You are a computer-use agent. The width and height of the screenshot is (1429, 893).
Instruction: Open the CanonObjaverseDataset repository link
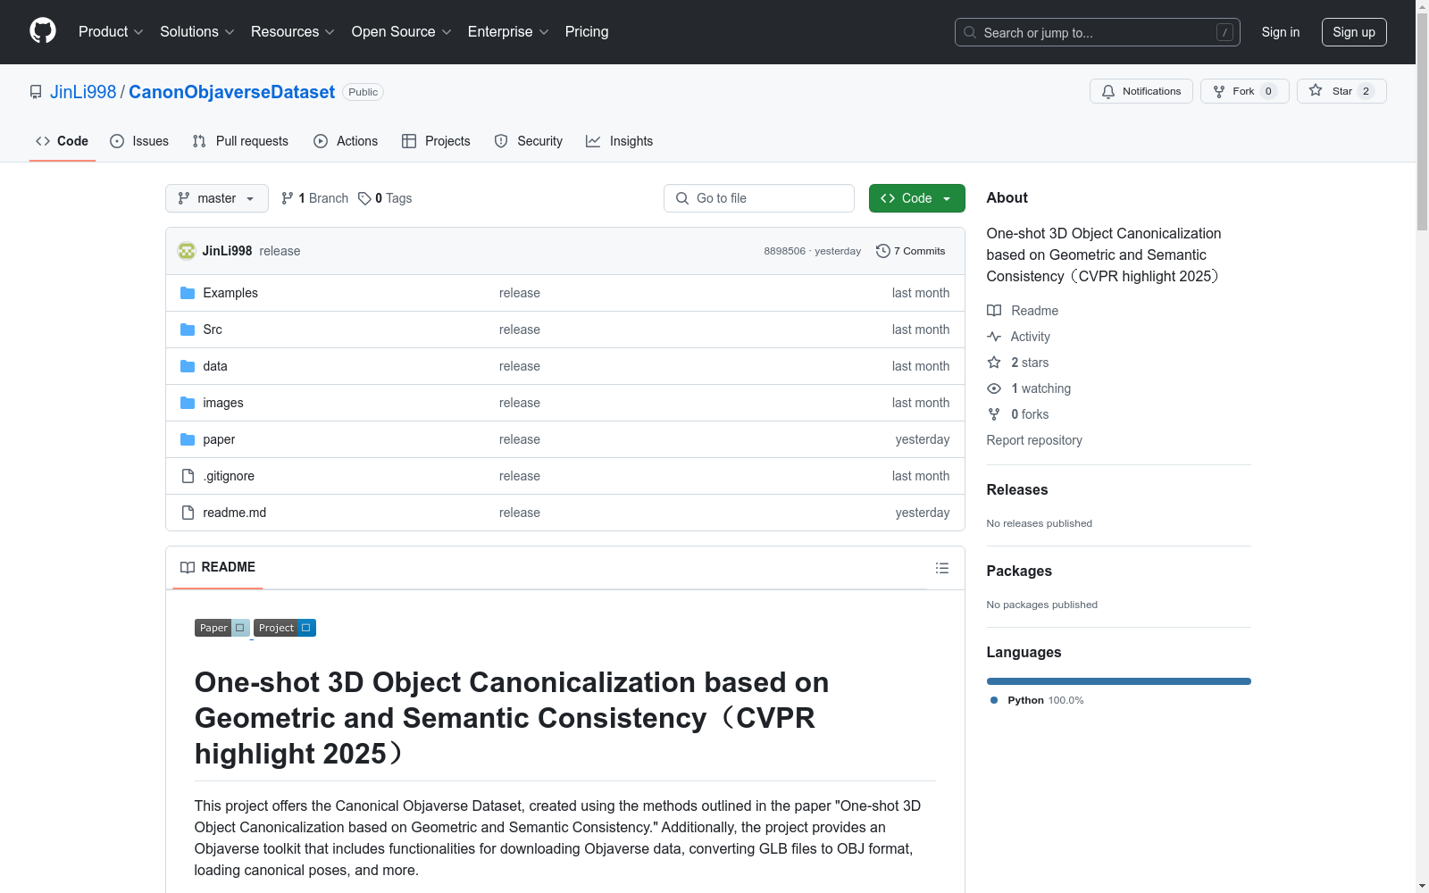232,92
